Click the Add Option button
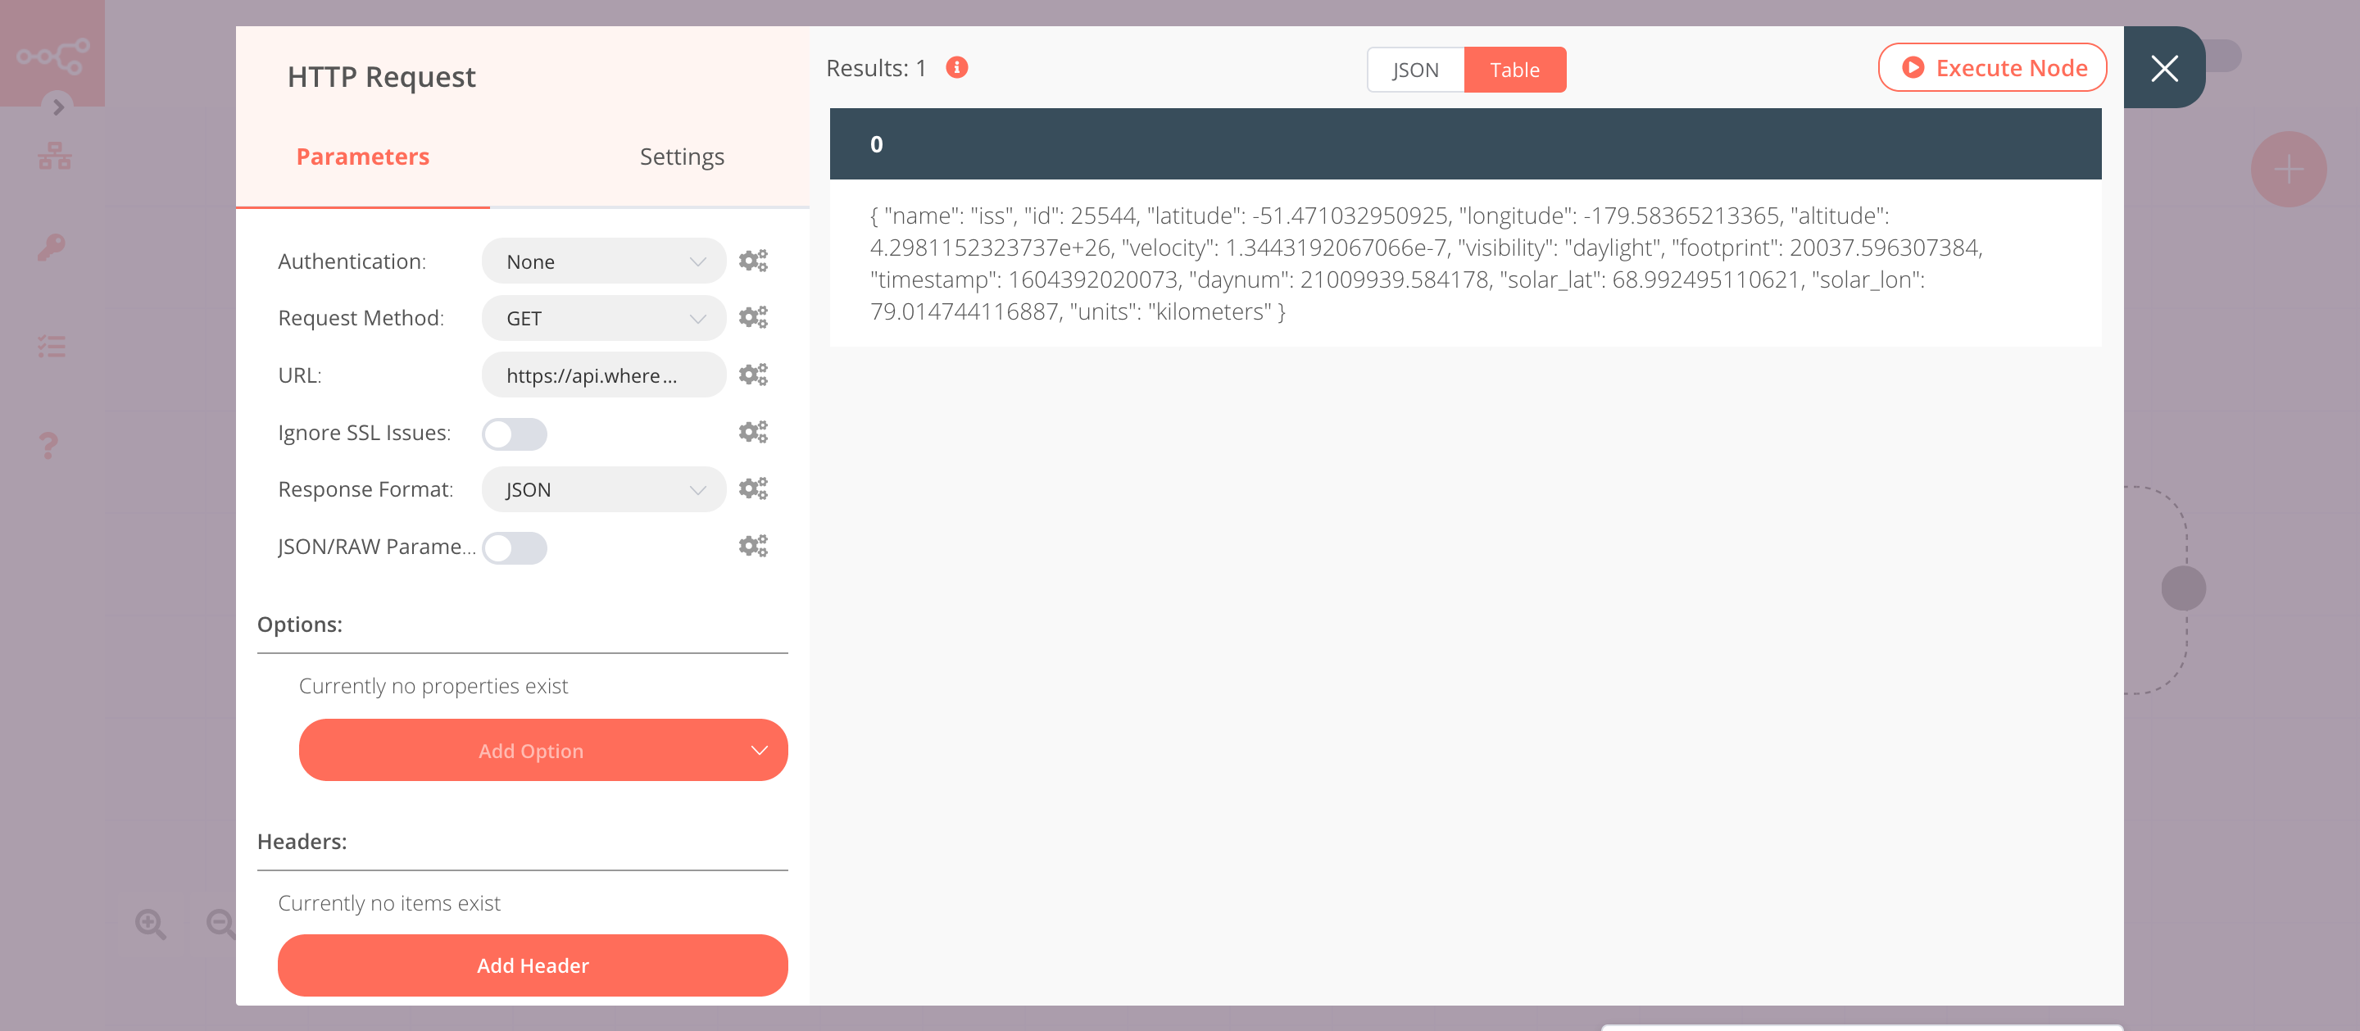 (531, 750)
